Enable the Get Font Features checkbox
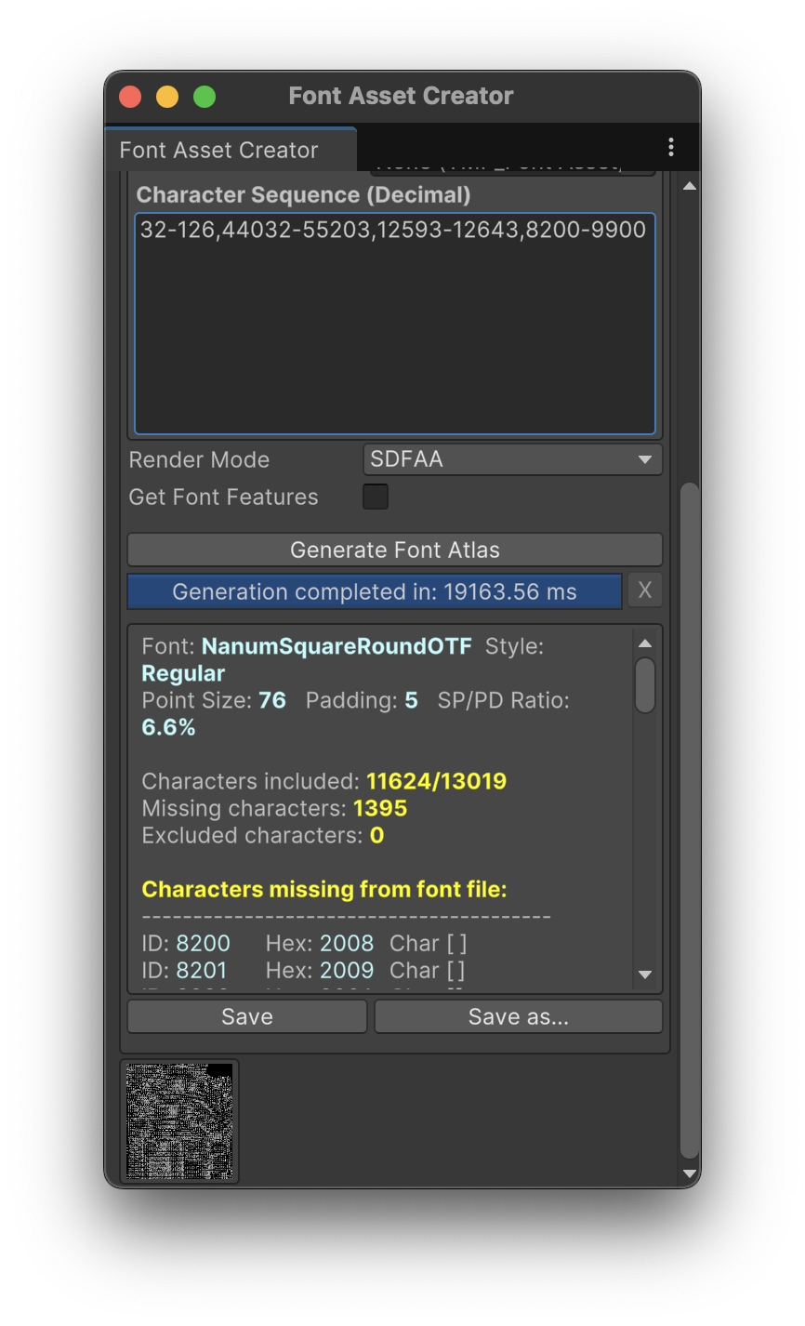The width and height of the screenshot is (805, 1326). (x=376, y=497)
